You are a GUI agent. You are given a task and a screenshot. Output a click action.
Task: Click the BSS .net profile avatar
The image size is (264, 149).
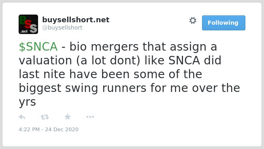point(28,24)
